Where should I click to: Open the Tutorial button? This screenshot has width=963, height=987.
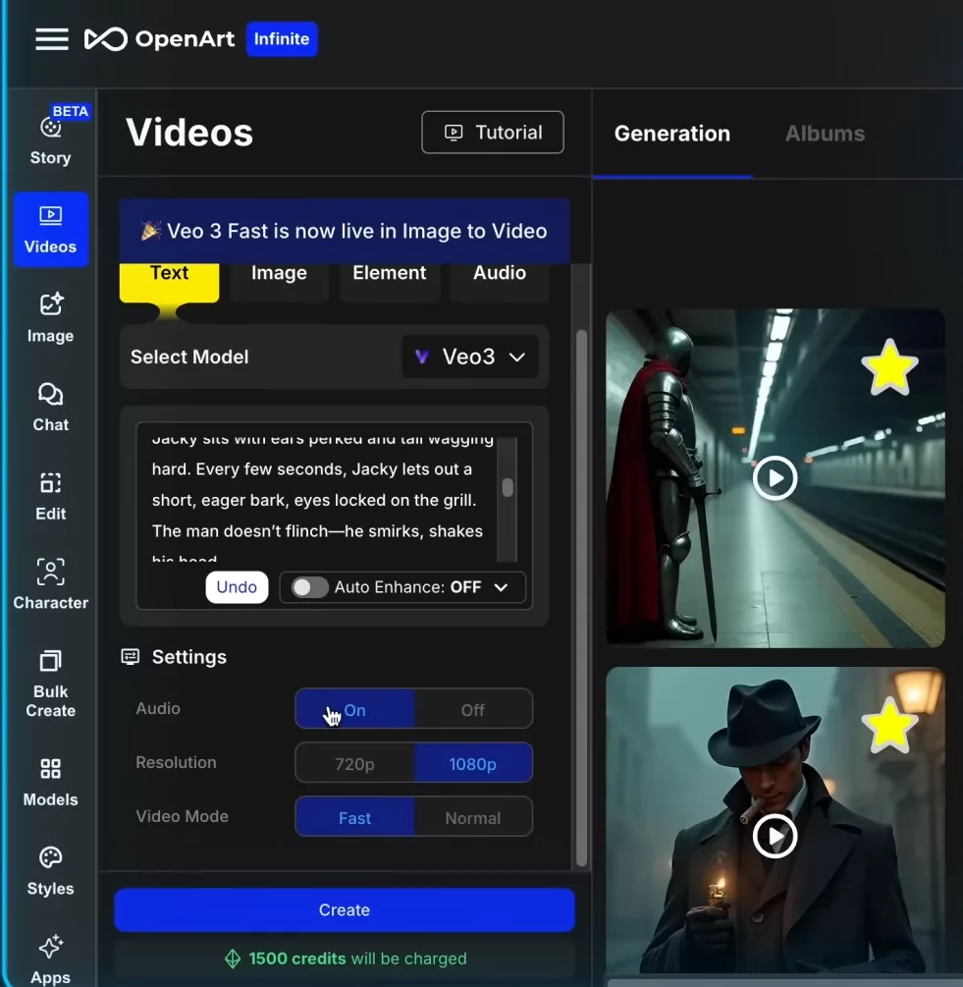coord(493,133)
